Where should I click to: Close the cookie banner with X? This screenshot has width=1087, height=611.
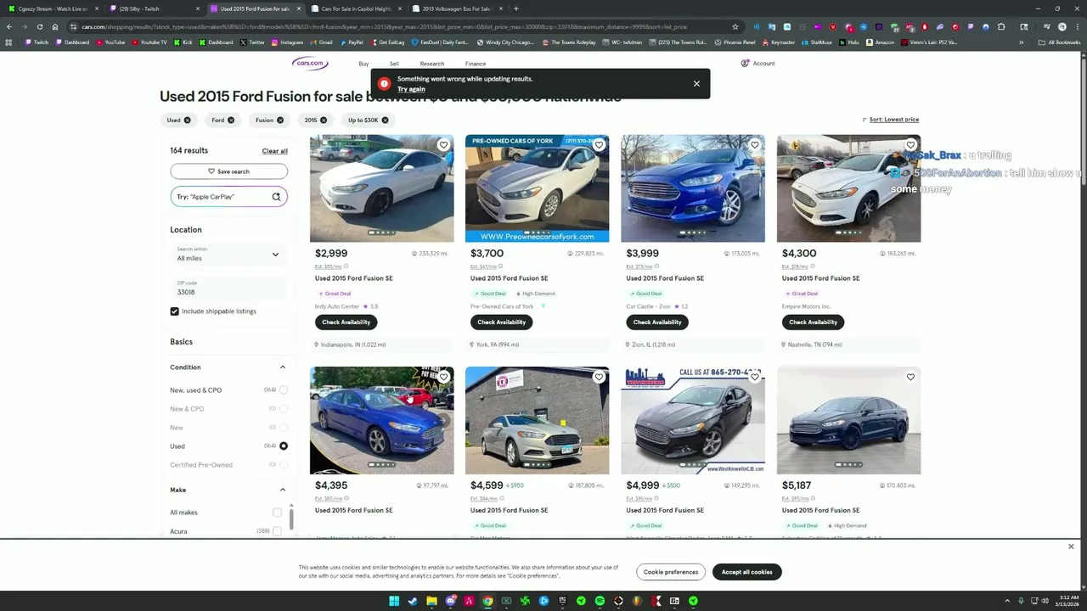pyautogui.click(x=1071, y=547)
